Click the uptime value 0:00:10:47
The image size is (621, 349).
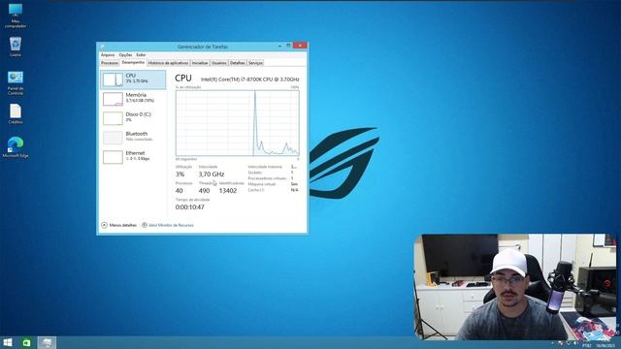[190, 206]
